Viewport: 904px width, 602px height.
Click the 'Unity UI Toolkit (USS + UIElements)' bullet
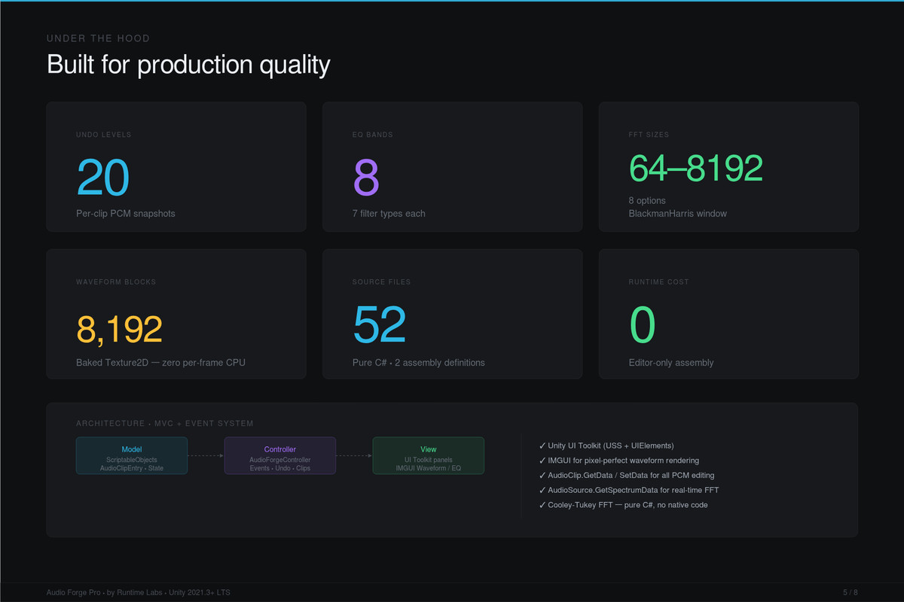pos(606,445)
